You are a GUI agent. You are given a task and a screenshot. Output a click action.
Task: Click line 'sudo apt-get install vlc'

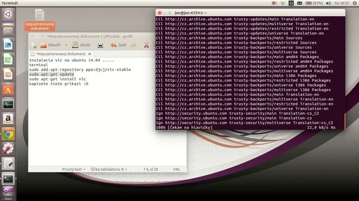click(x=57, y=79)
